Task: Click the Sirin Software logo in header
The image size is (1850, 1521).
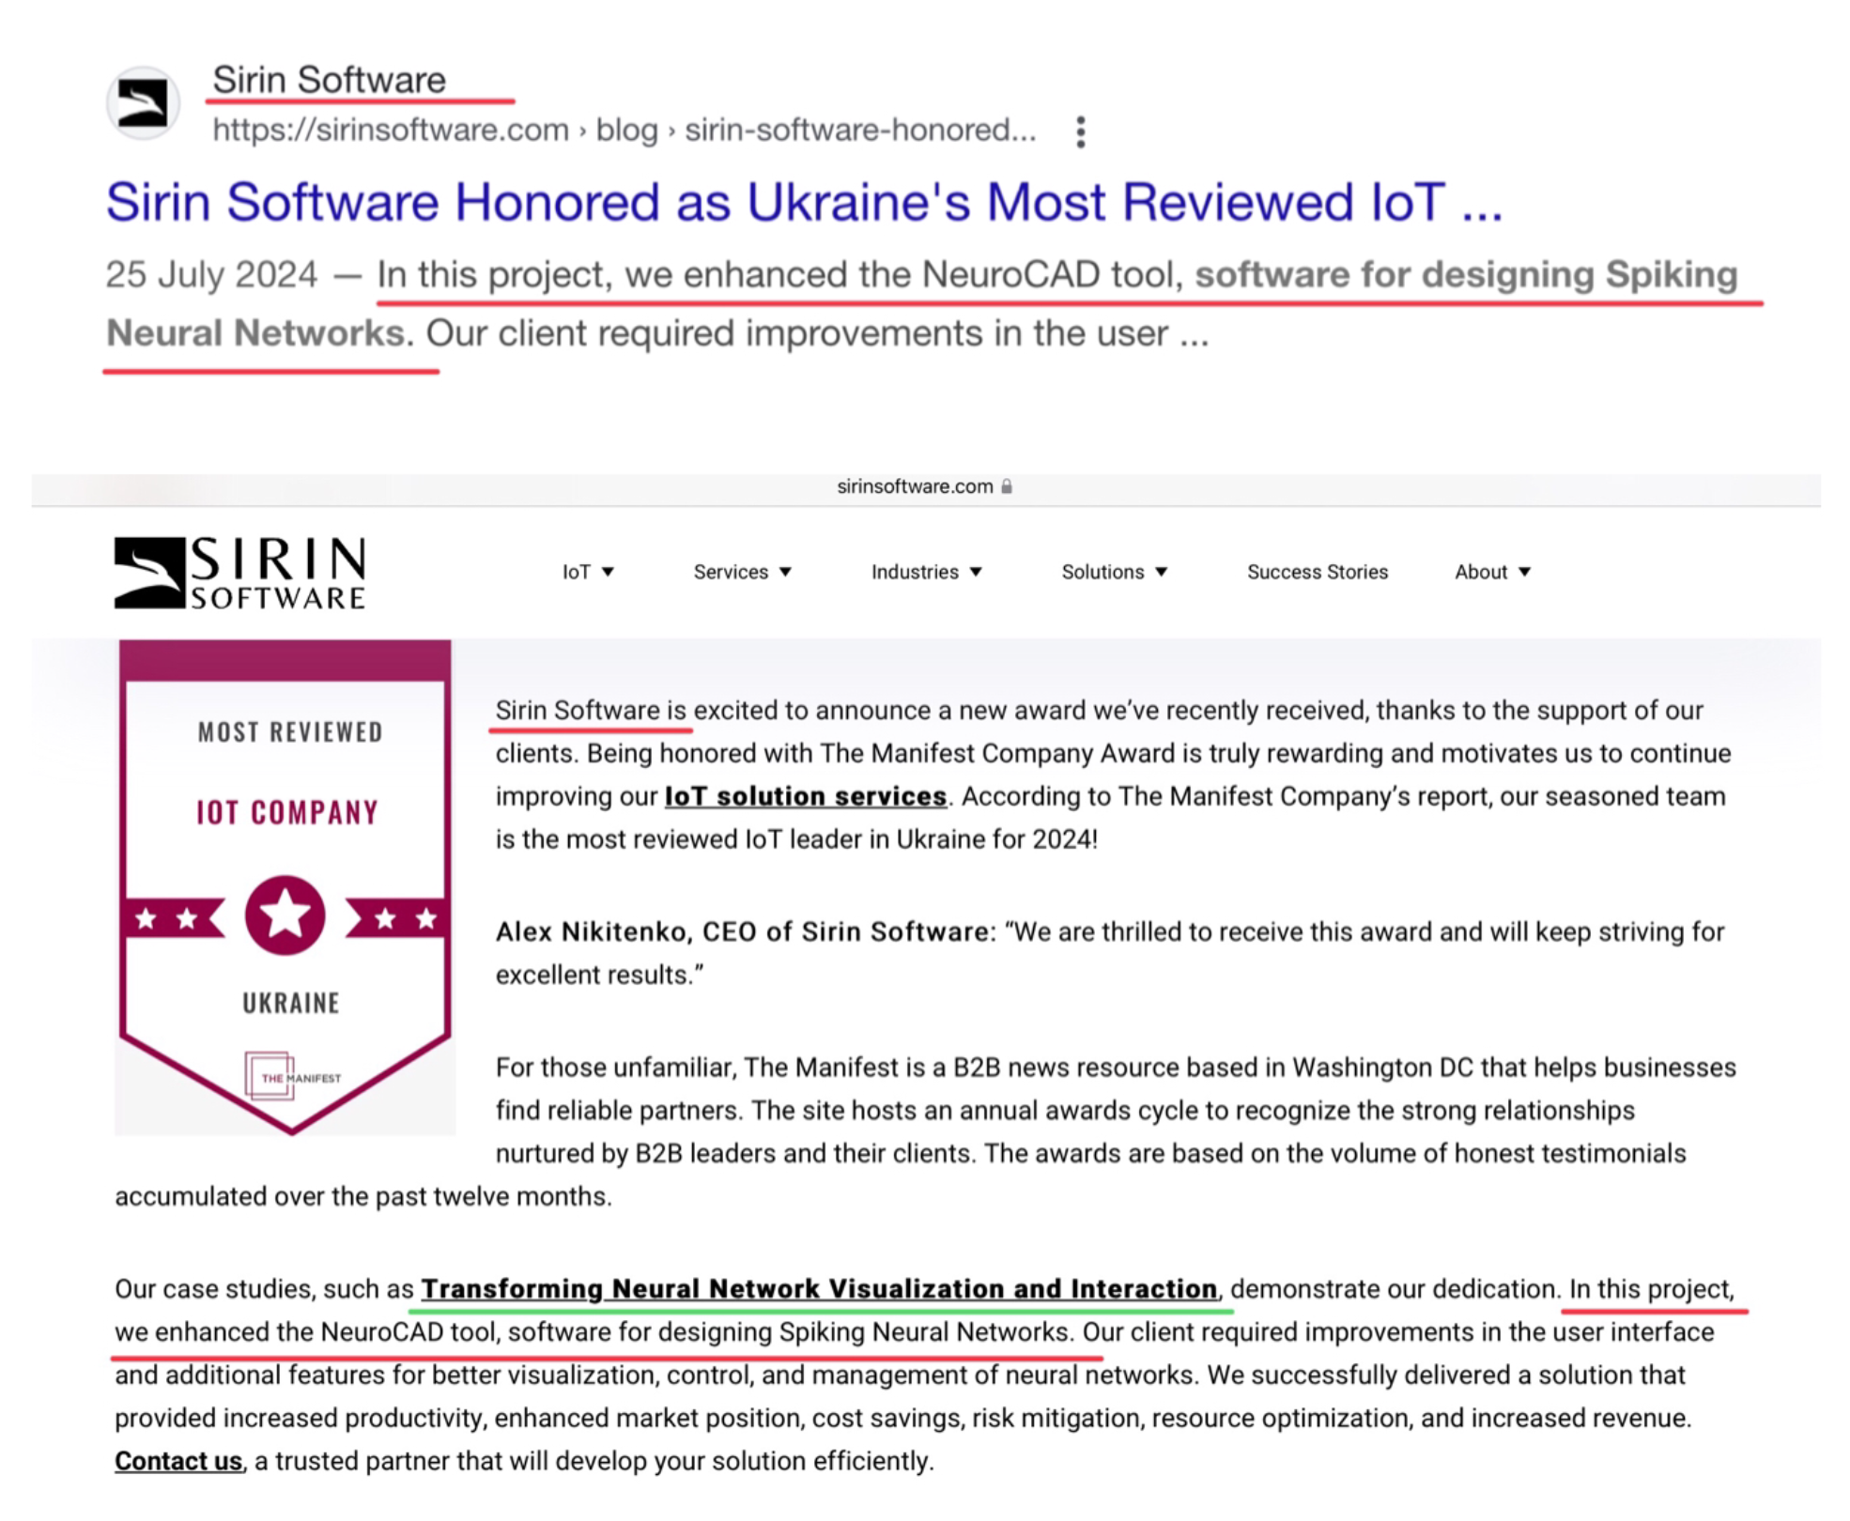Action: pos(239,572)
